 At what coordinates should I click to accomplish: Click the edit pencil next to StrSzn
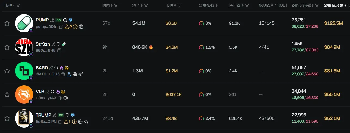click(x=54, y=44)
